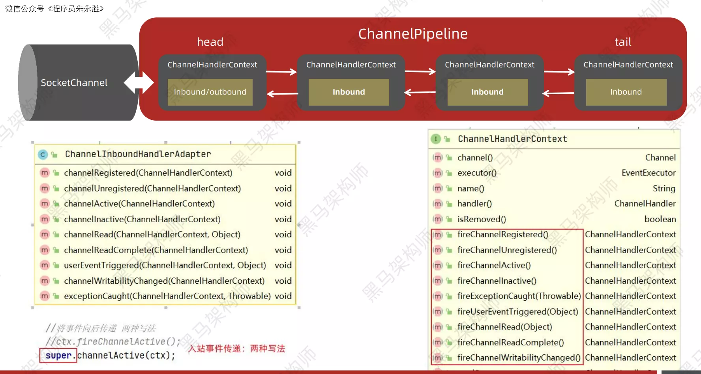
Task: Select the handler() method in ChannelHandlerContext
Action: point(474,204)
